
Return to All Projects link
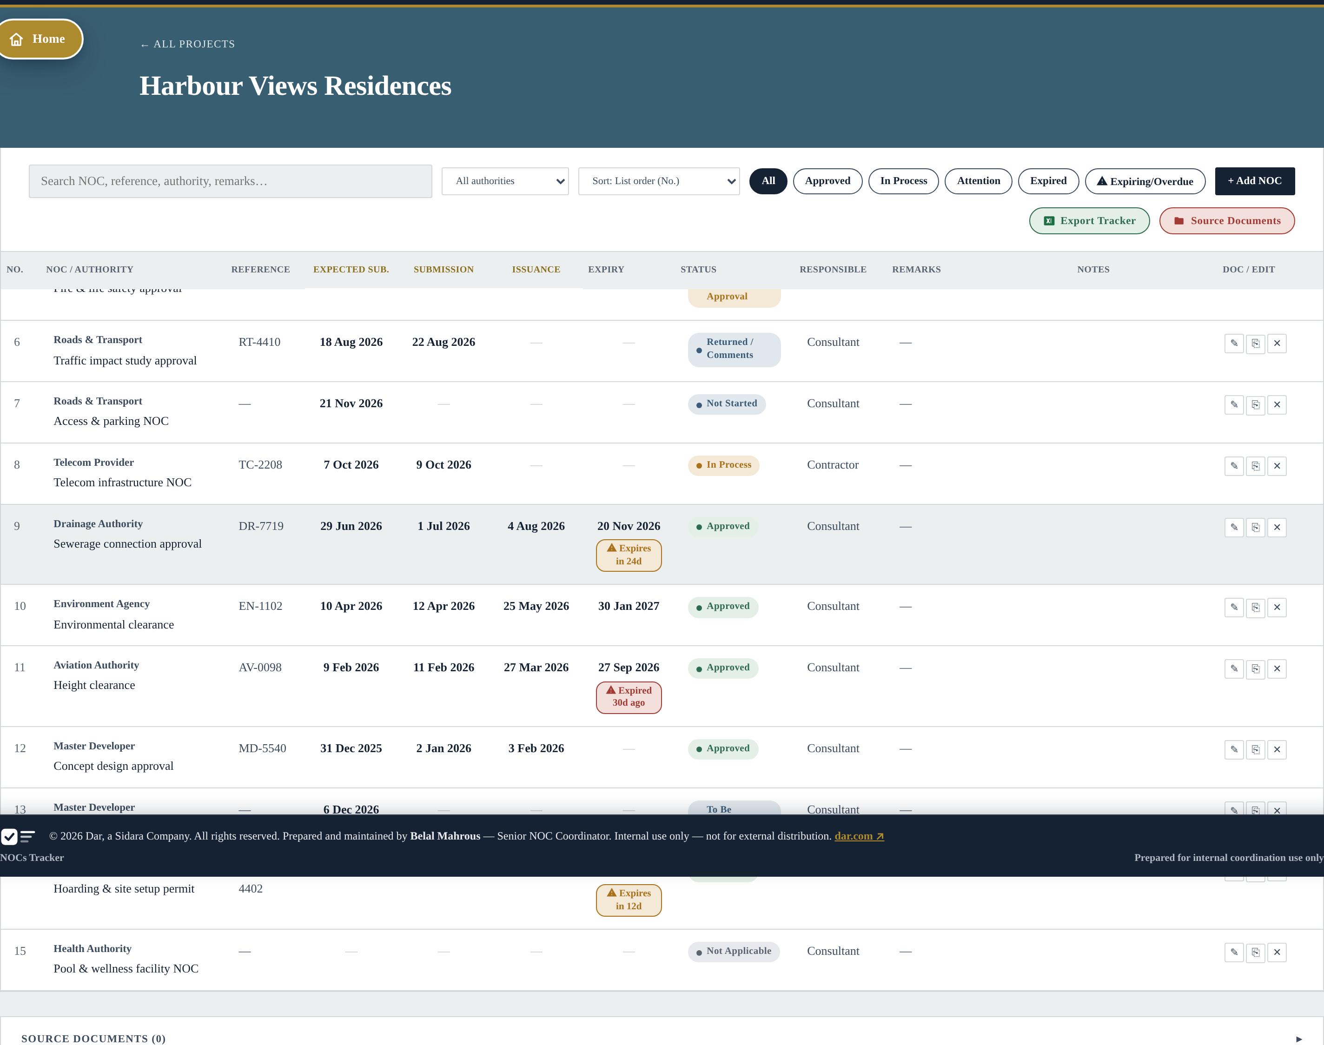187,44
